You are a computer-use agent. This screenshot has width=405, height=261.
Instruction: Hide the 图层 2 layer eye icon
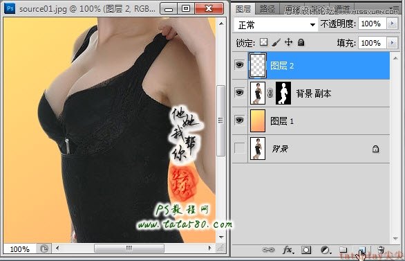tap(239, 64)
